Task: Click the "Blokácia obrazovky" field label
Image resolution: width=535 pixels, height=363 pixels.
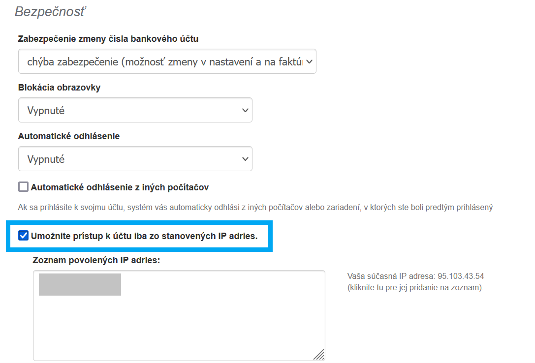Action: pos(59,88)
